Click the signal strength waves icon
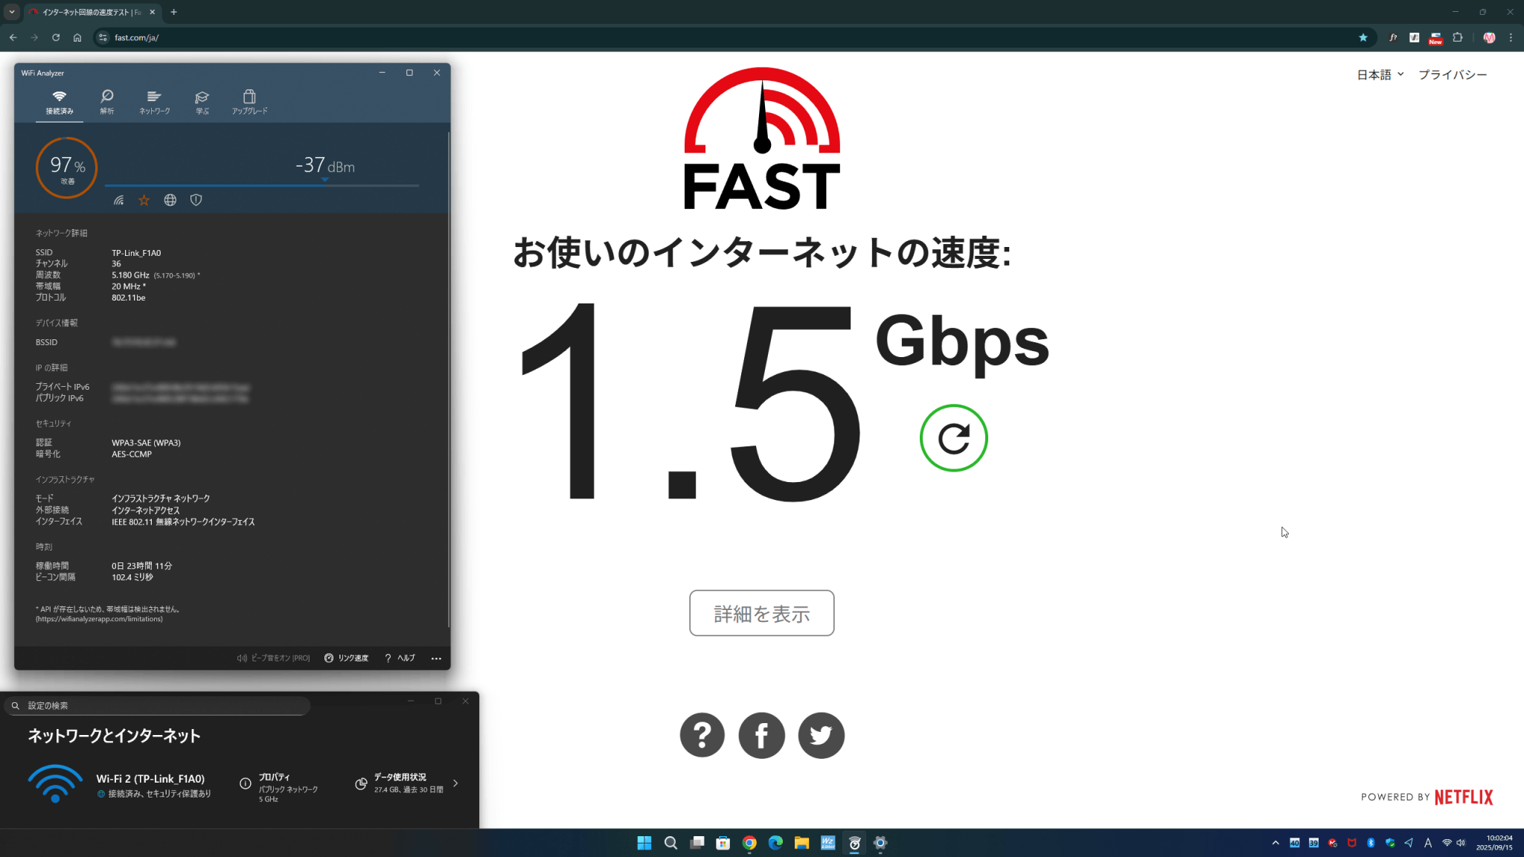 pos(119,200)
